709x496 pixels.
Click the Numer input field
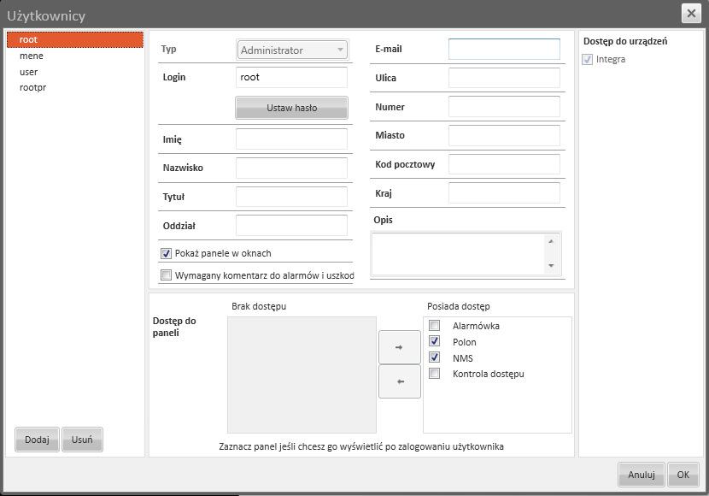504,107
